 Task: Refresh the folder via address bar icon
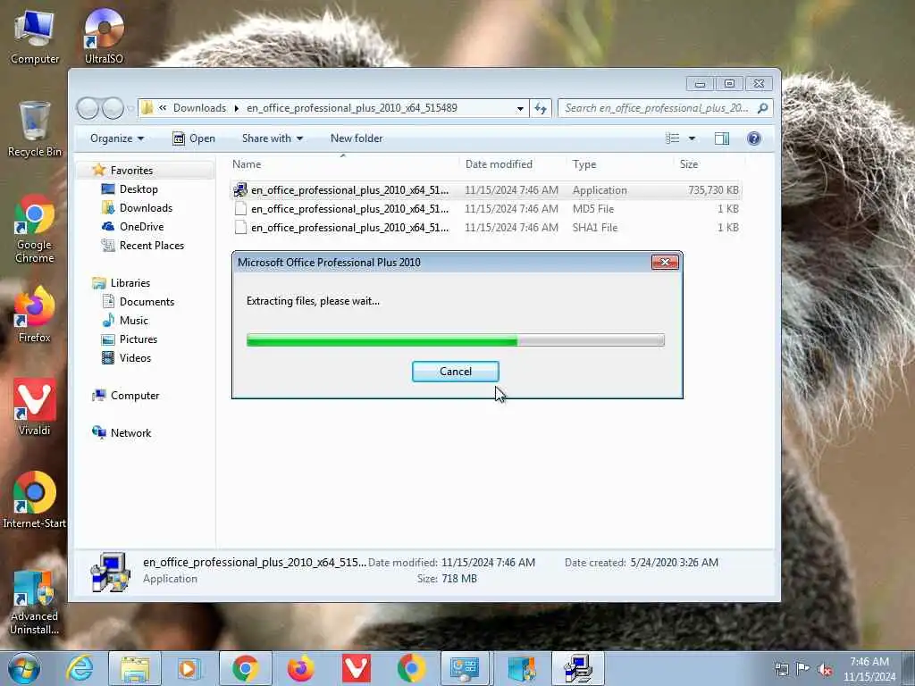tap(541, 108)
